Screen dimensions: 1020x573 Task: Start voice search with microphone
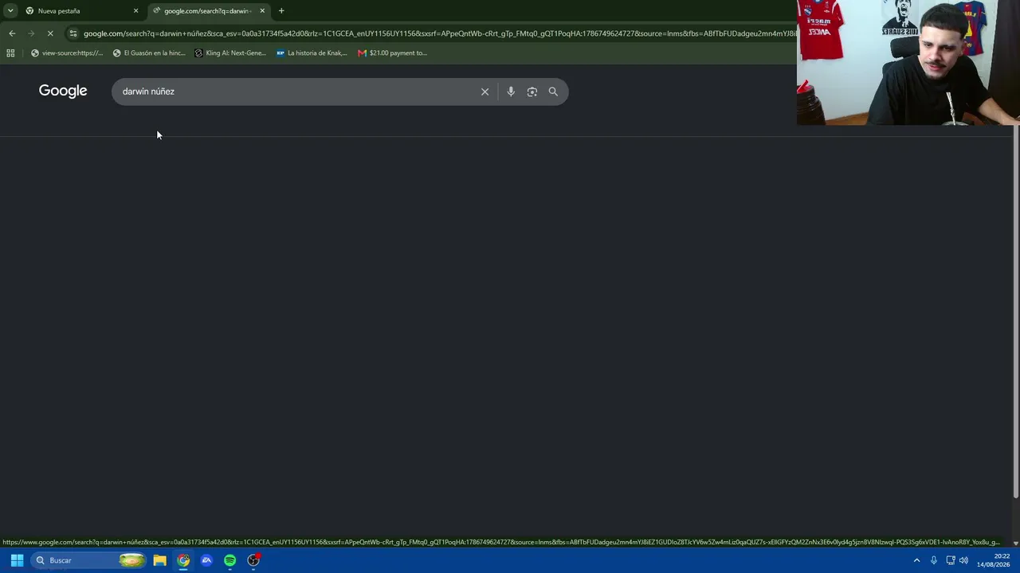coord(511,92)
